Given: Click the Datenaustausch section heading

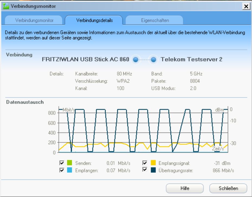Looking at the screenshot, I should click(x=25, y=102).
